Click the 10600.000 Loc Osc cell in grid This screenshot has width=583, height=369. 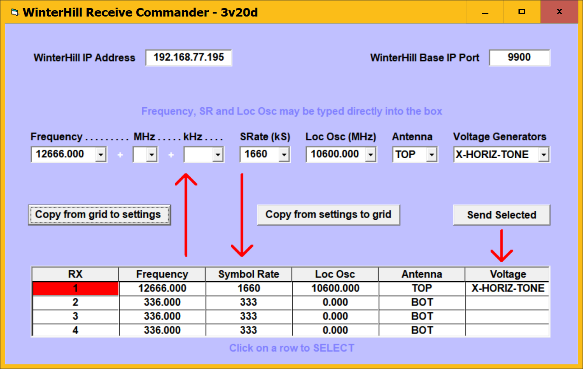point(335,288)
